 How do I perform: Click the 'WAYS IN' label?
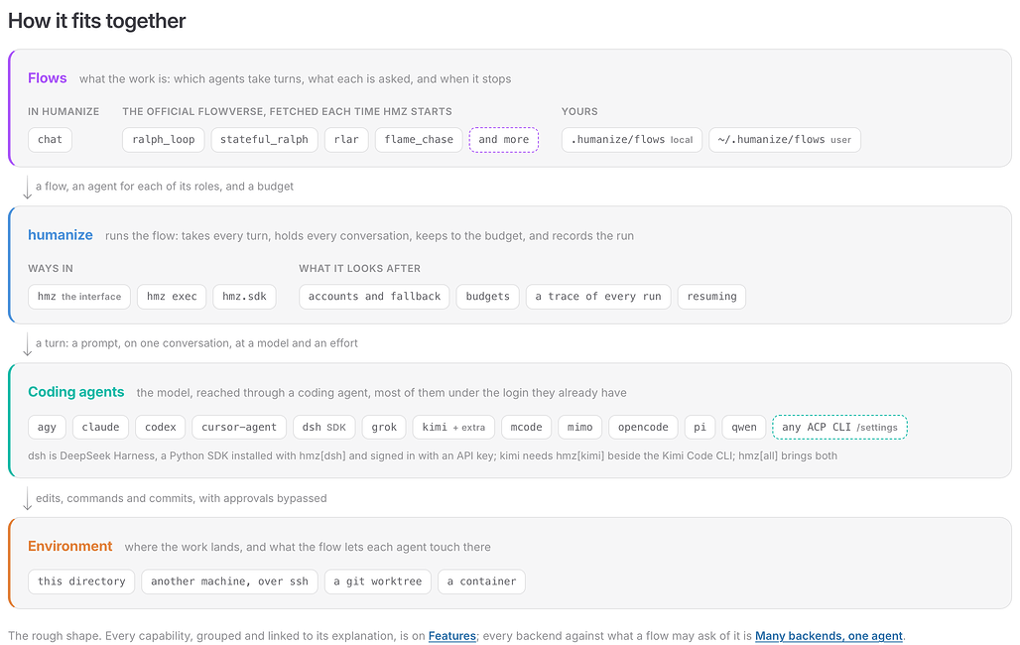(x=51, y=269)
